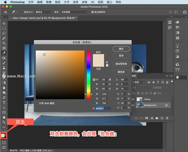Open the layer filter 类型 dropdown
Image resolution: width=188 pixels, height=152 pixels.
coord(138,82)
